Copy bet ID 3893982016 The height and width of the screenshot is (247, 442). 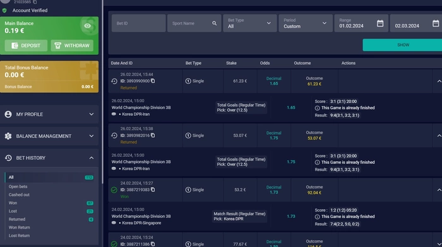click(x=153, y=135)
